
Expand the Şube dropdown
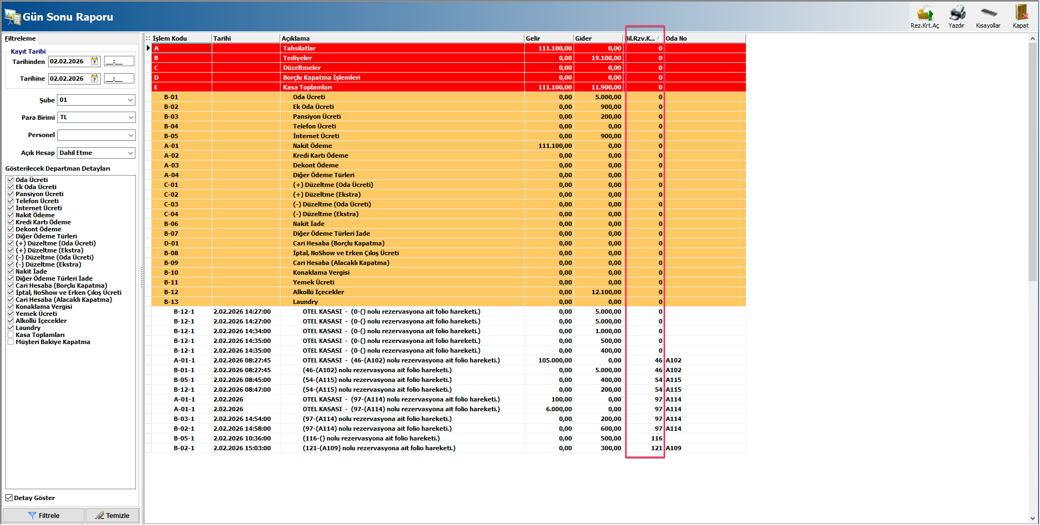pyautogui.click(x=131, y=100)
